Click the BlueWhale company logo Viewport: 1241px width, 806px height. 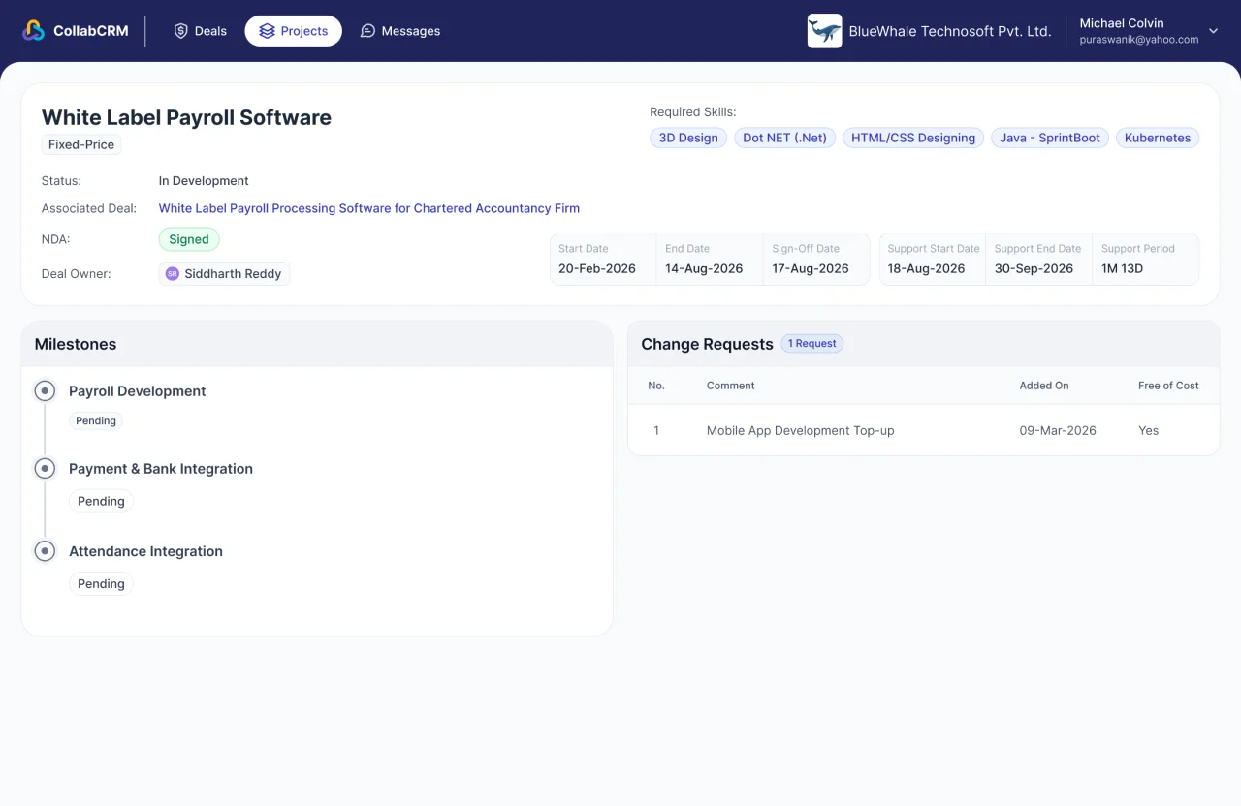coord(824,31)
